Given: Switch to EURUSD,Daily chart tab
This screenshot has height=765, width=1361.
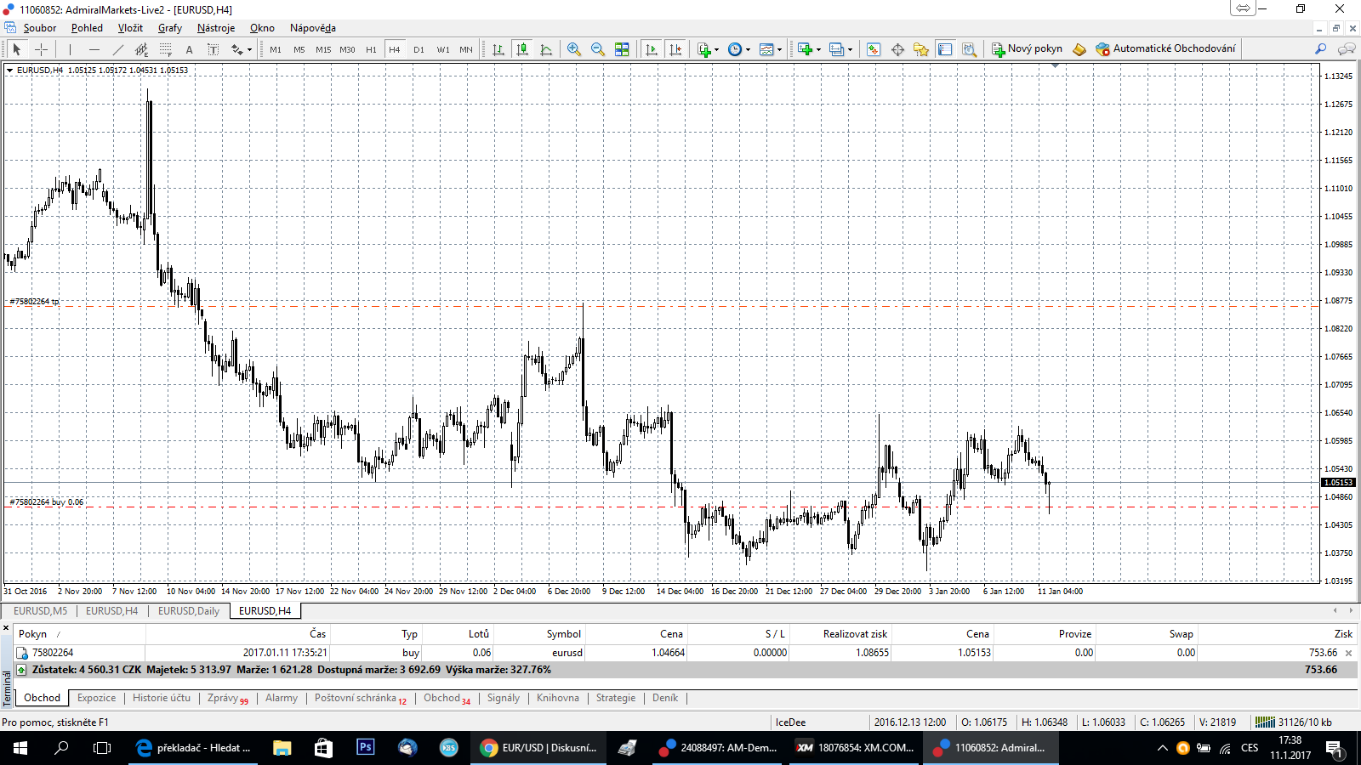Looking at the screenshot, I should 189,611.
